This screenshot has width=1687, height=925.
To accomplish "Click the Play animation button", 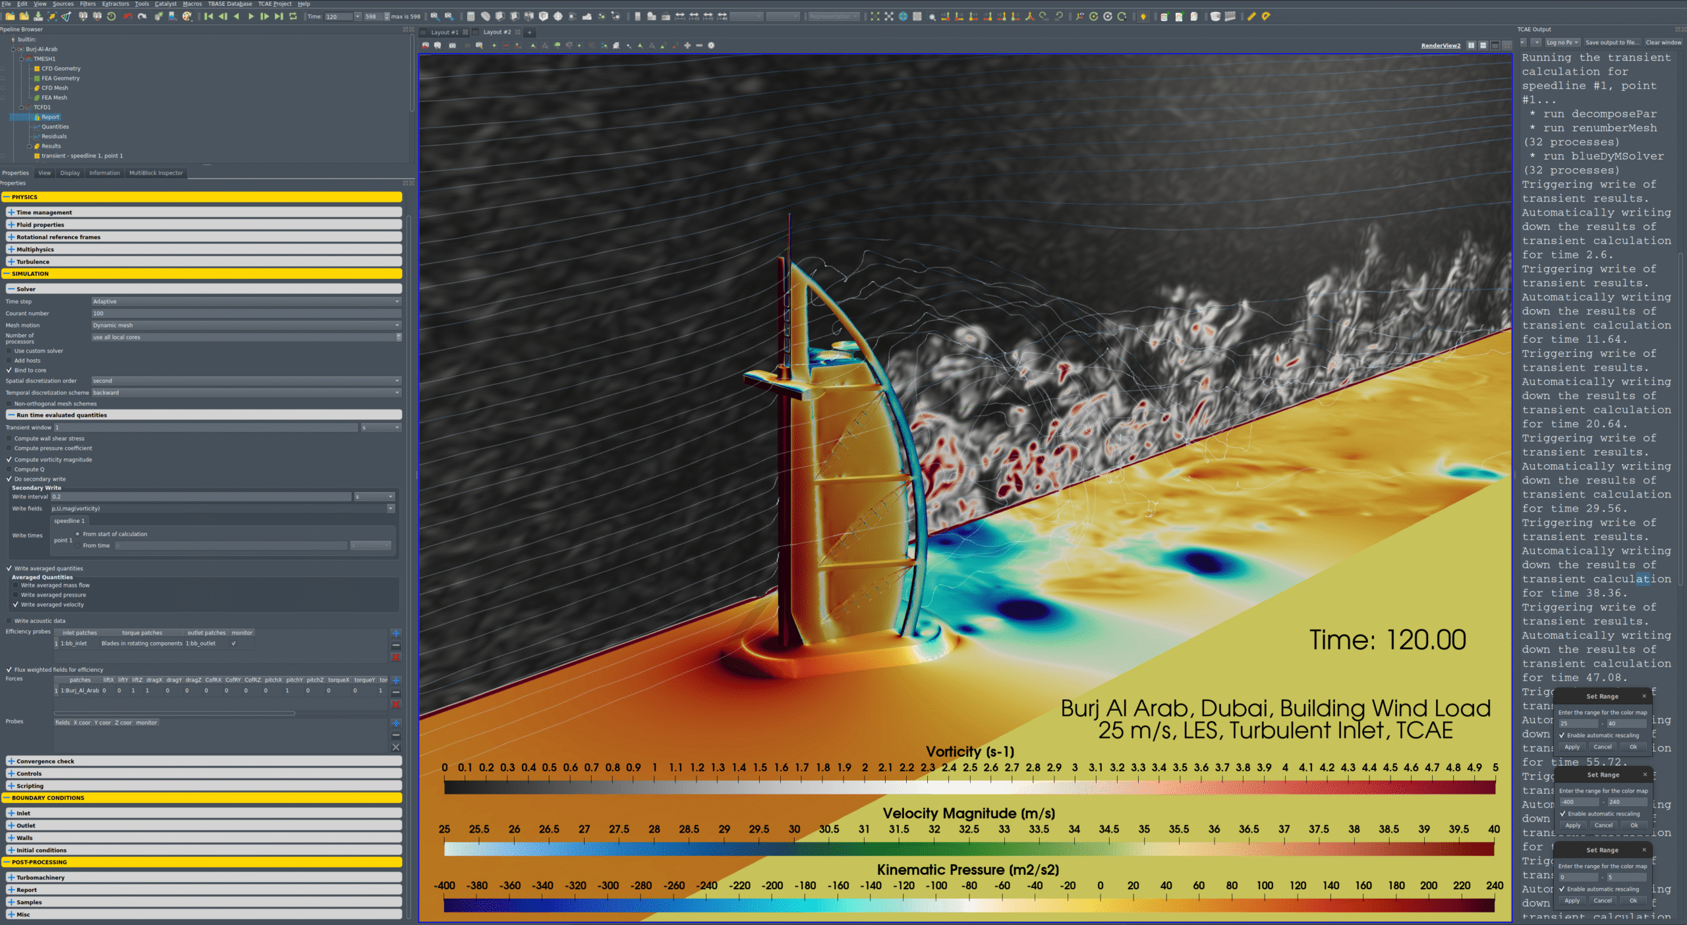I will tap(250, 16).
